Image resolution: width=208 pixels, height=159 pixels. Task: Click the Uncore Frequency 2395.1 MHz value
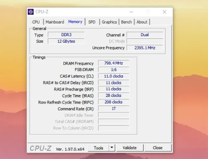[x=145, y=48]
